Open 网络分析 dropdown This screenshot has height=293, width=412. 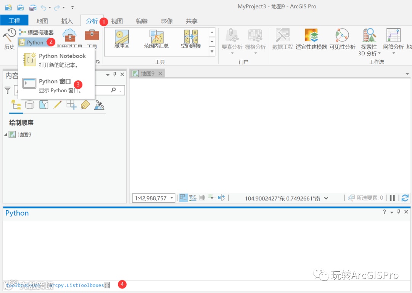point(393,42)
